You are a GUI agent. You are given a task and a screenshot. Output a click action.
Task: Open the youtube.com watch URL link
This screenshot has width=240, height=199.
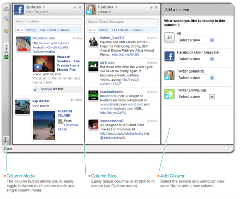51,48
